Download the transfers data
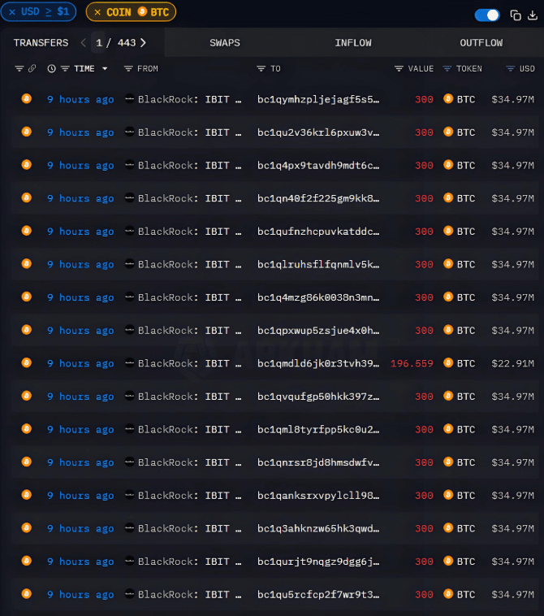 click(533, 15)
